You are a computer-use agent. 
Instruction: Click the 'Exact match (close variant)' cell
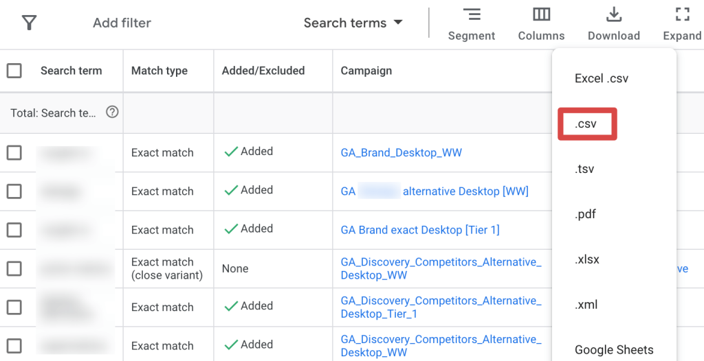(x=167, y=268)
